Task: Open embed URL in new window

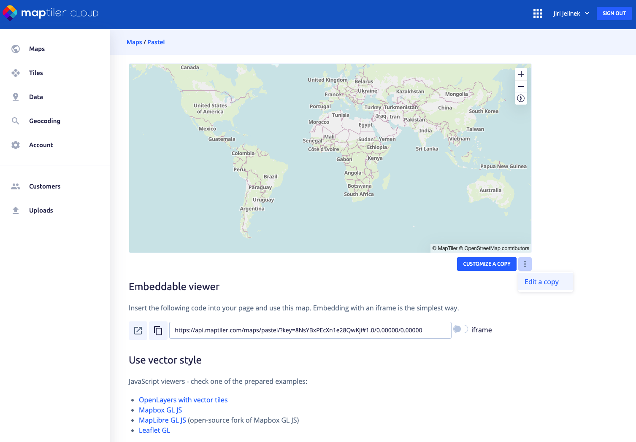Action: tap(138, 331)
